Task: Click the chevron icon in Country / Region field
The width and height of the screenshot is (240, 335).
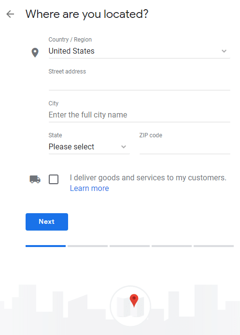Action: pos(224,51)
